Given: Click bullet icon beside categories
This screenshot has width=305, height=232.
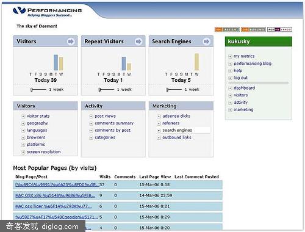Looking at the screenshot, I should pyautogui.click(x=91, y=138).
